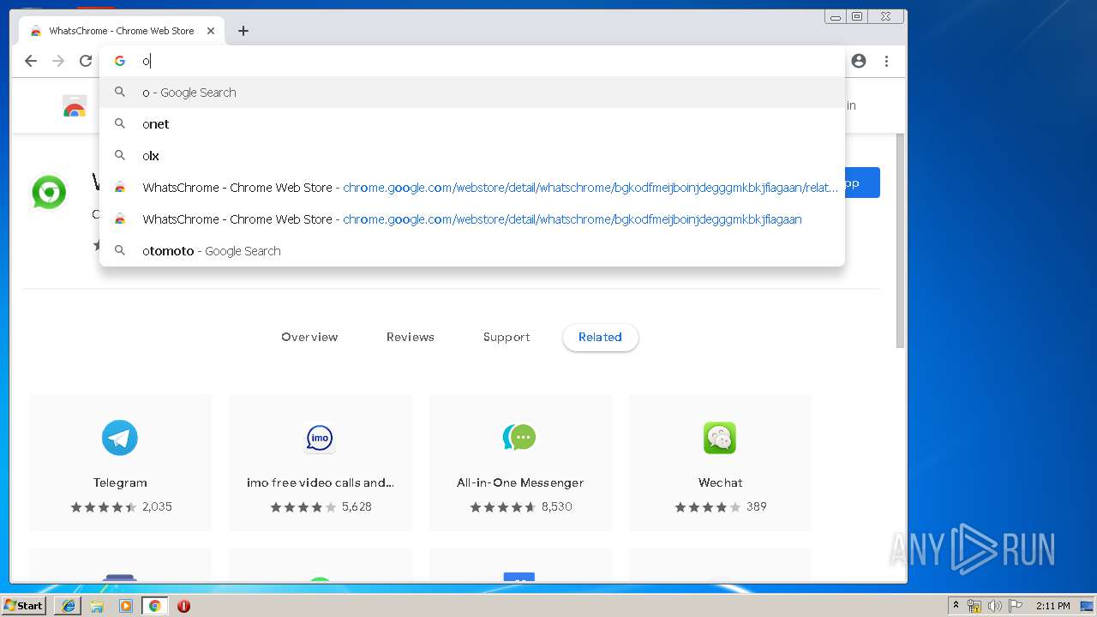The height and width of the screenshot is (617, 1097).
Task: Show hidden system tray icons
Action: (x=956, y=606)
